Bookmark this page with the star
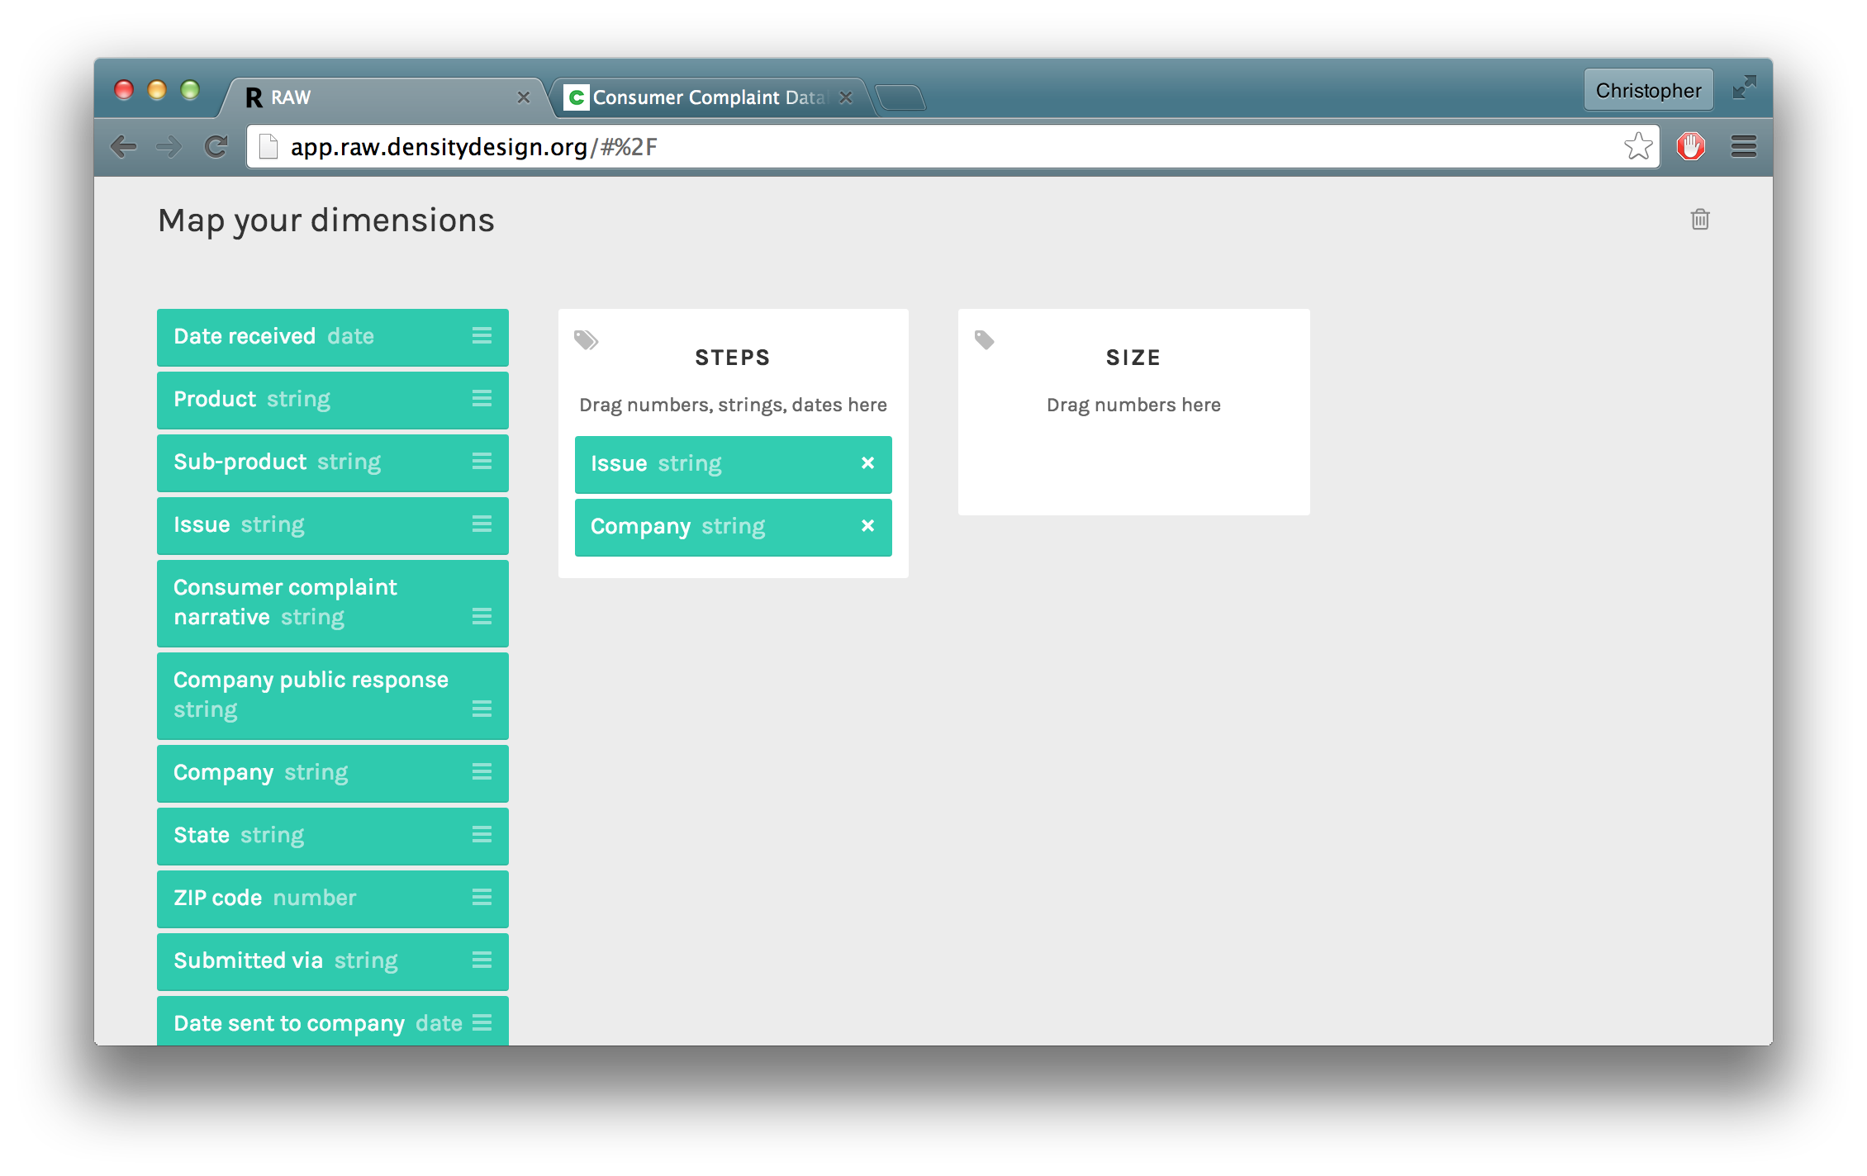Viewport: 1867px width, 1176px height. 1637,147
